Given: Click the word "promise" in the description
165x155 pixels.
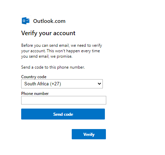Looking at the screenshot, I should pyautogui.click(x=64, y=57).
